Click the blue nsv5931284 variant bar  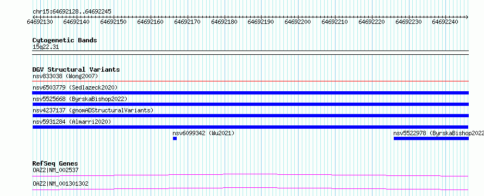pos(250,127)
